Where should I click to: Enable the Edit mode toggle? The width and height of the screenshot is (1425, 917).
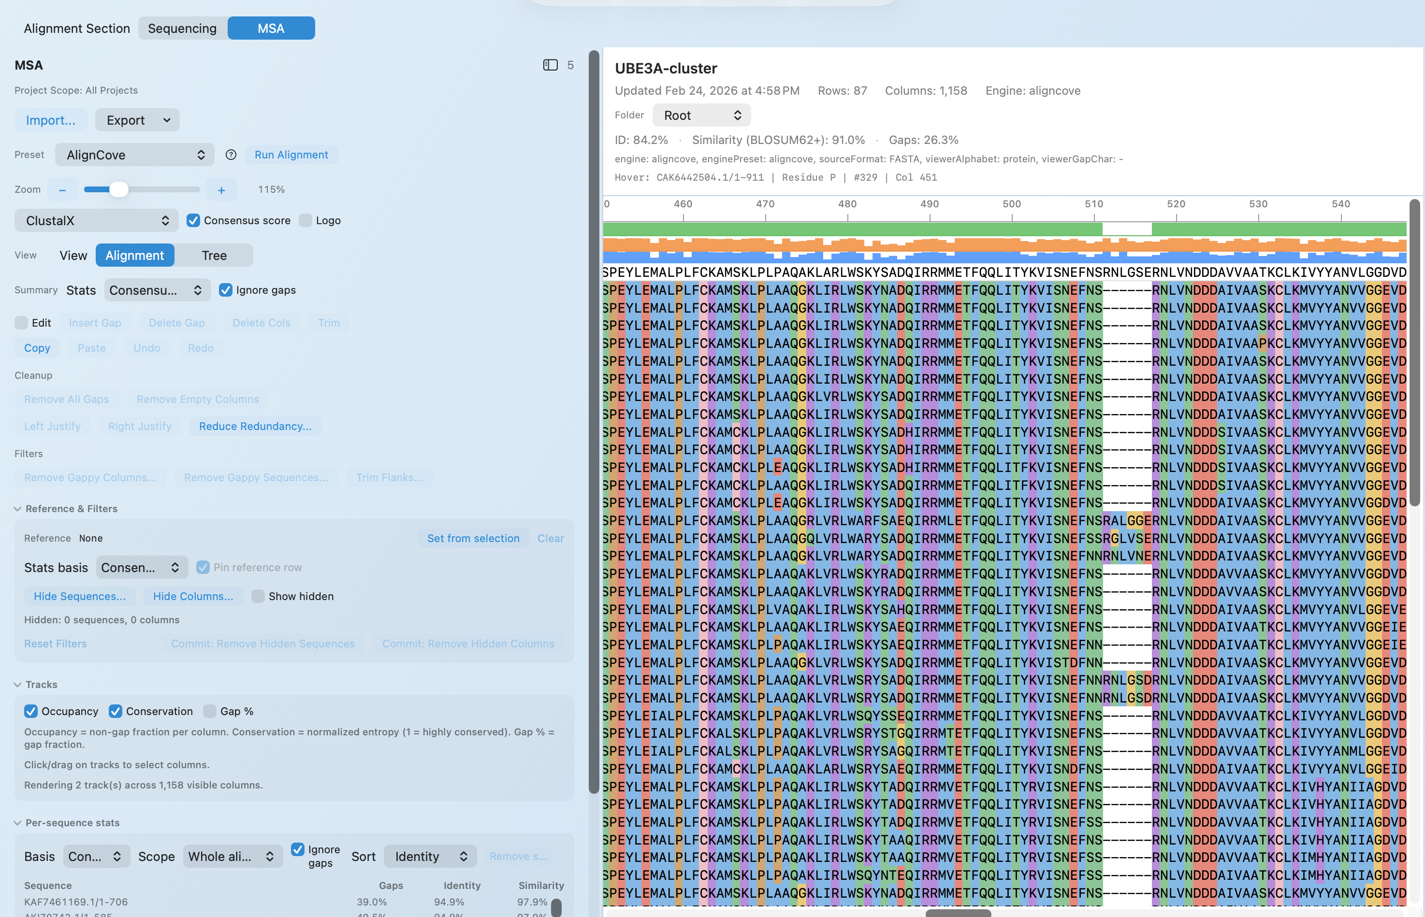click(20, 323)
